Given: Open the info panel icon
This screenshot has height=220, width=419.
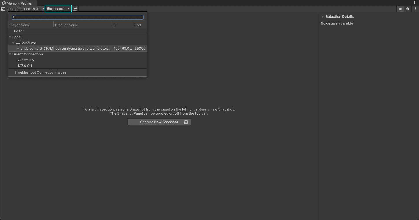Looking at the screenshot, I should tap(400, 9).
